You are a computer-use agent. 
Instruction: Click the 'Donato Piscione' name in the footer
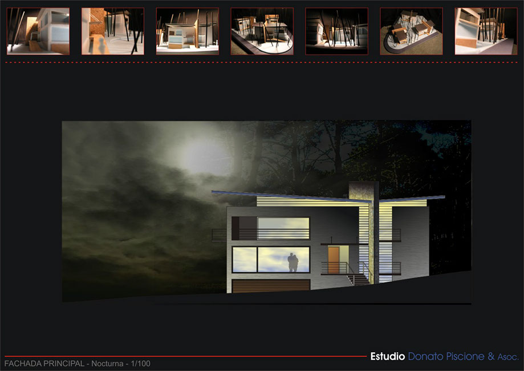[x=446, y=357]
